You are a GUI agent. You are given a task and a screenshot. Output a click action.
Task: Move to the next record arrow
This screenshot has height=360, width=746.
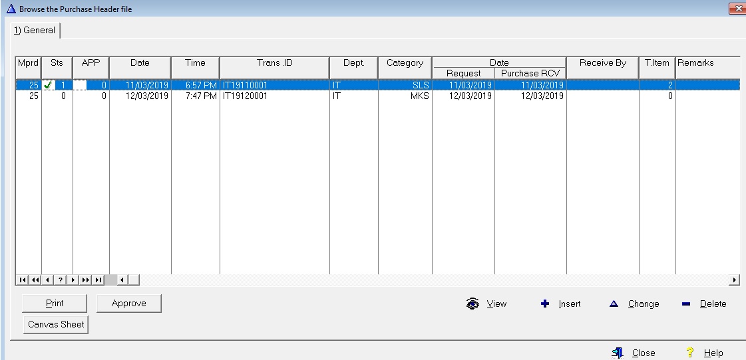tap(73, 280)
